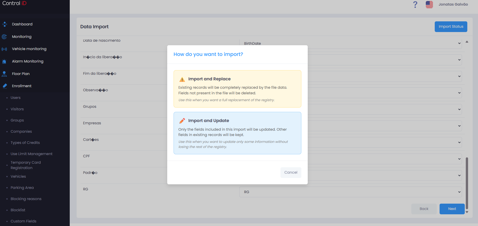
Task: Open Blocklist submenu entry
Action: tap(18, 210)
